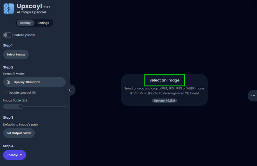Click the Batch Upscayl label
Image resolution: width=257 pixels, height=166 pixels.
[x=24, y=35]
